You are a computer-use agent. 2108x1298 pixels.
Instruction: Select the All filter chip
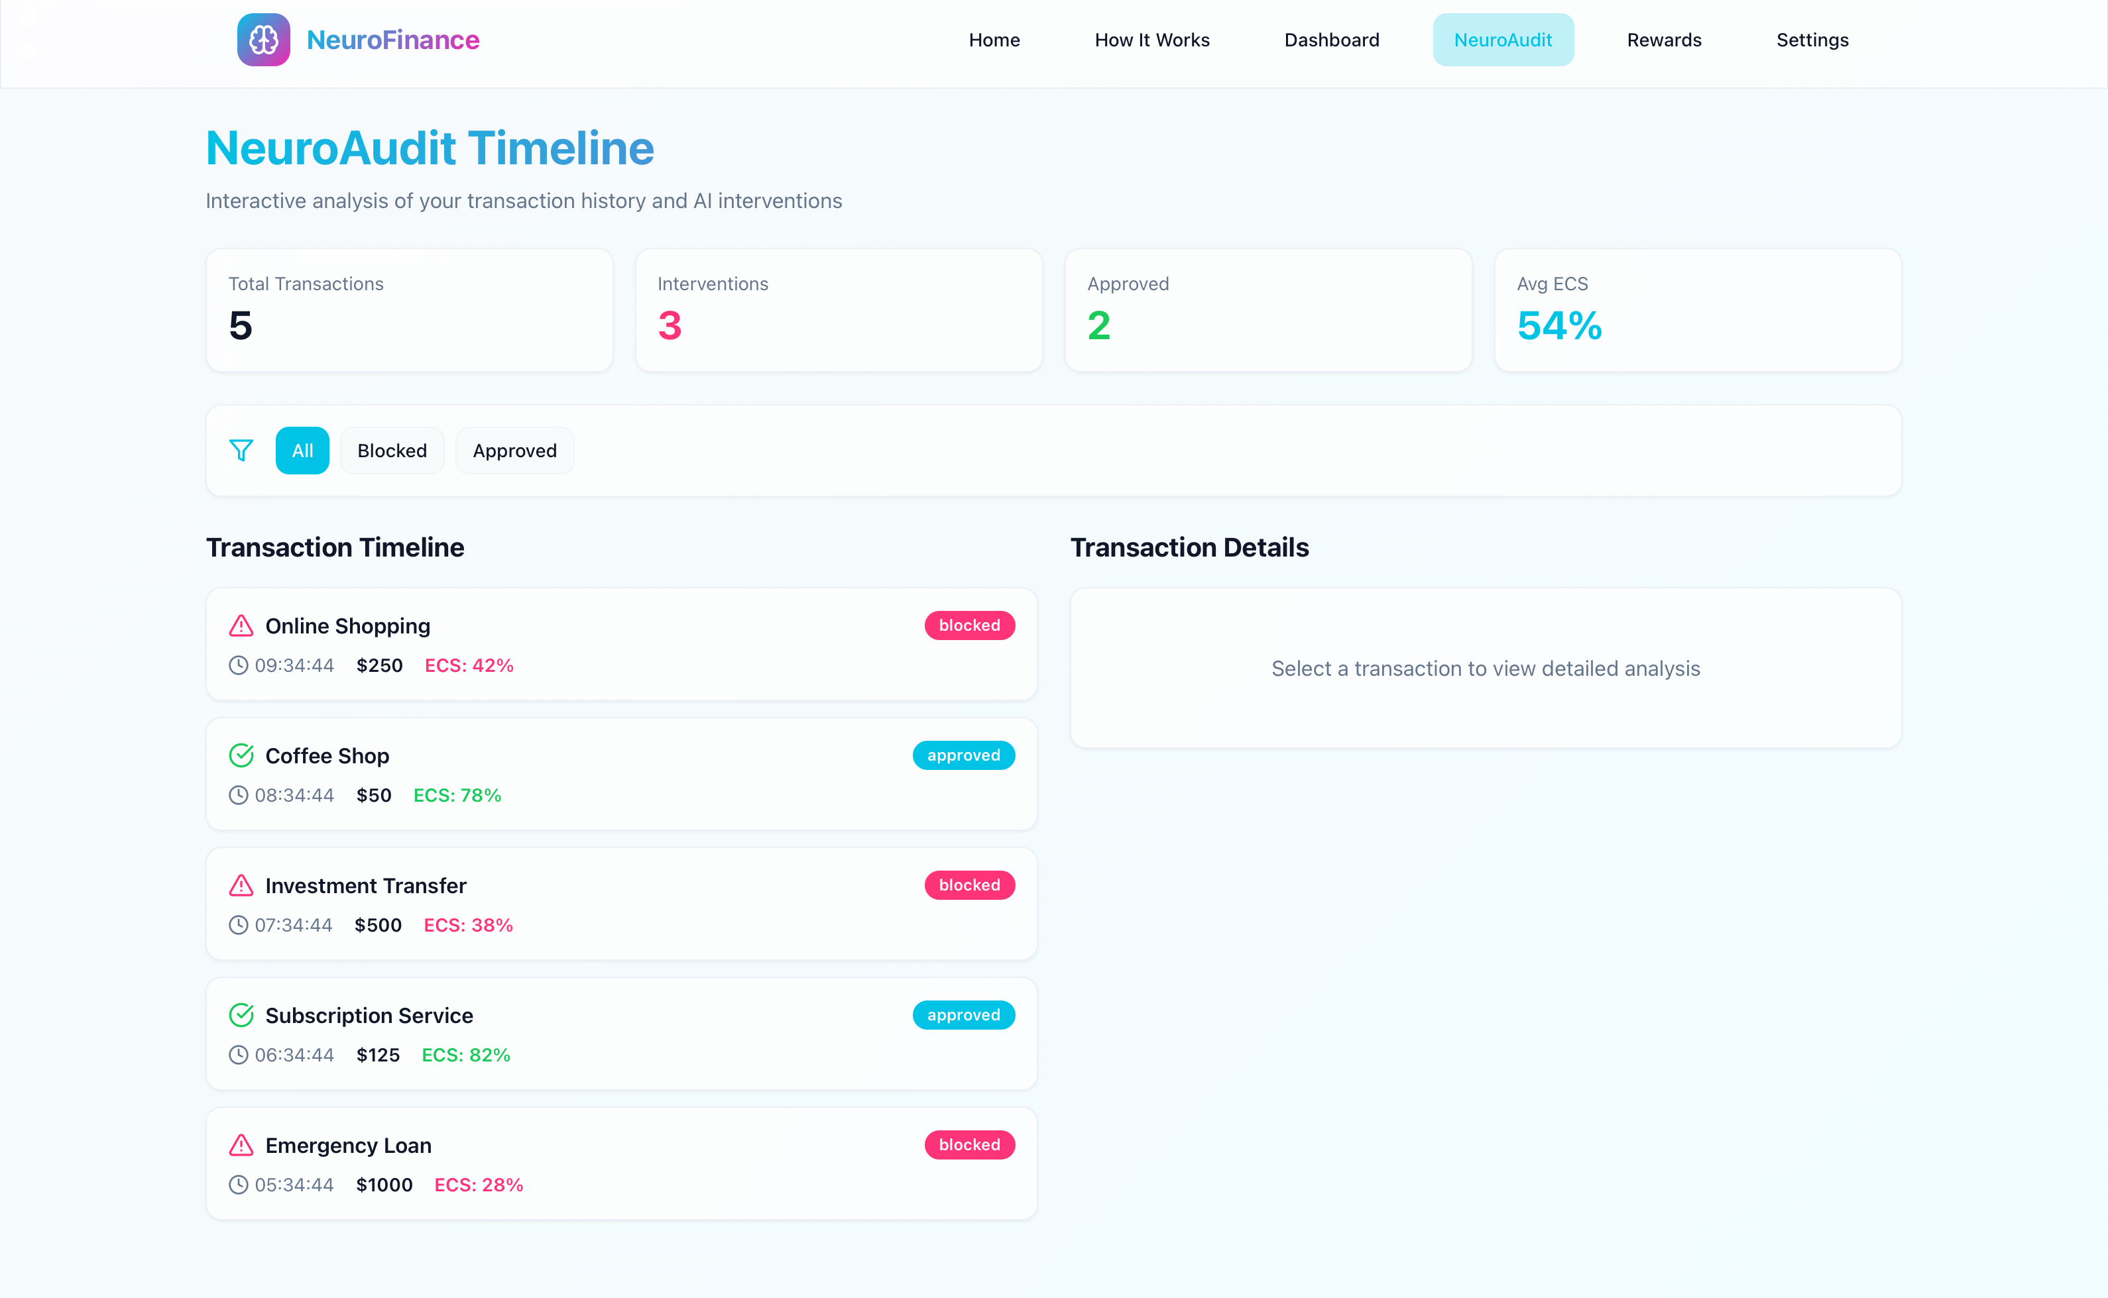coord(302,451)
